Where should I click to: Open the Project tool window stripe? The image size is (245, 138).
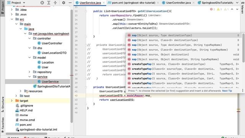pos(3,8)
